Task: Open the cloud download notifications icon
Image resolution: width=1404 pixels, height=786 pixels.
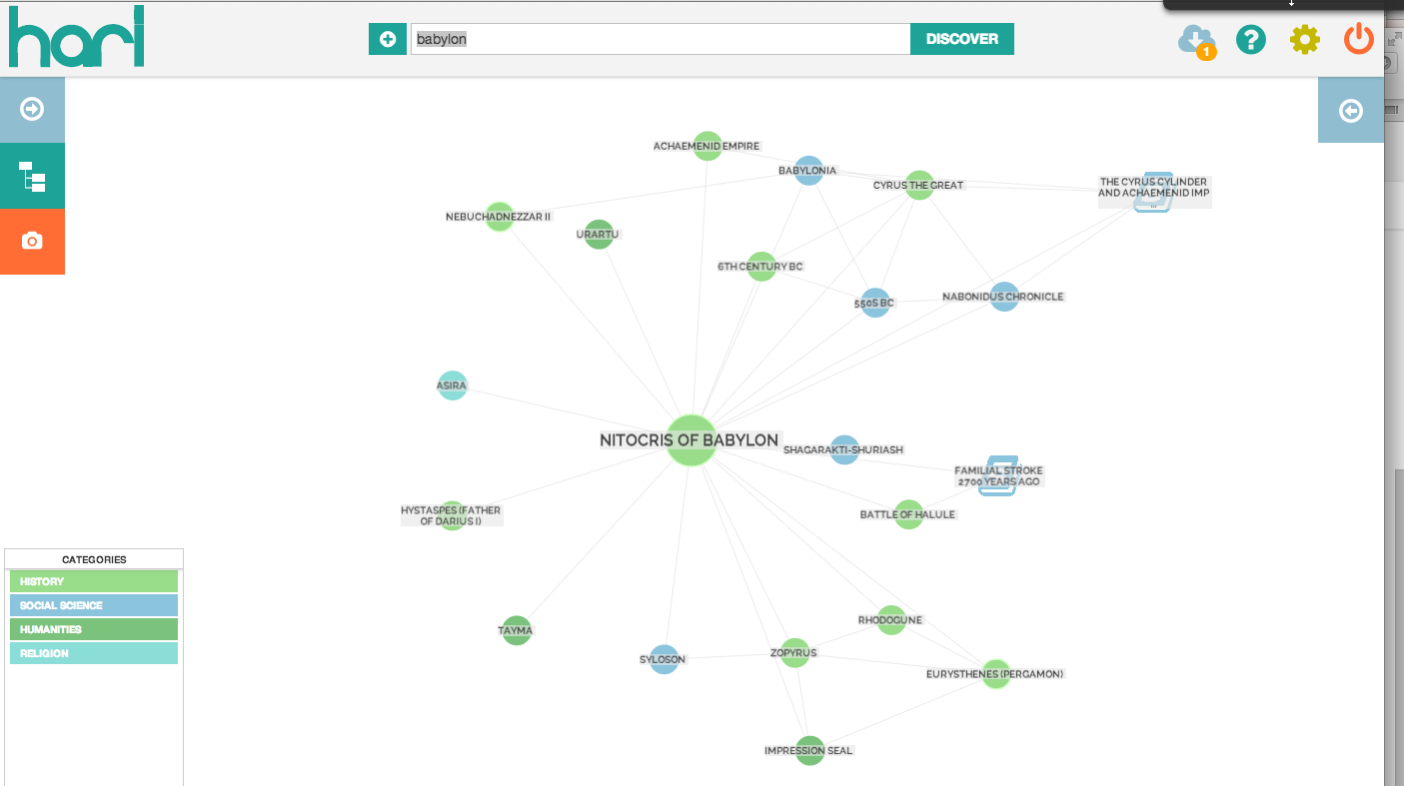Action: (x=1196, y=40)
